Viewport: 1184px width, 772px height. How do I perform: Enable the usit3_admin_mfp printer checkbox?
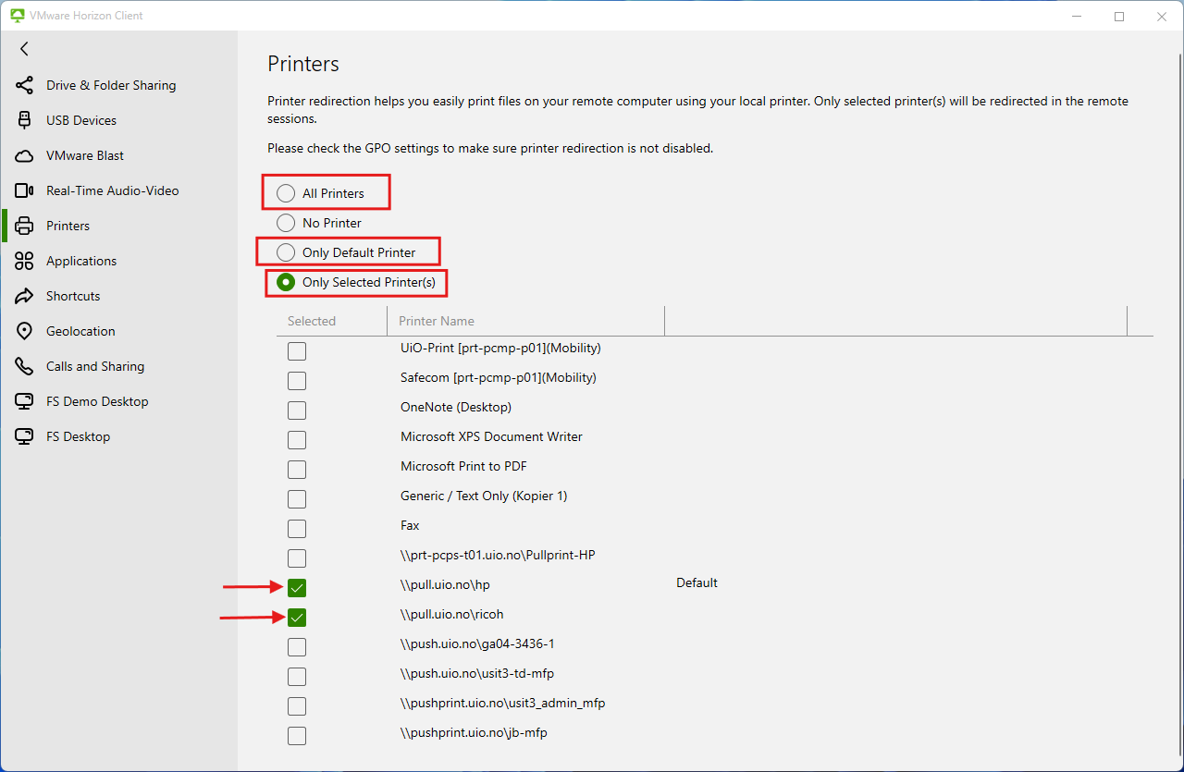(297, 706)
